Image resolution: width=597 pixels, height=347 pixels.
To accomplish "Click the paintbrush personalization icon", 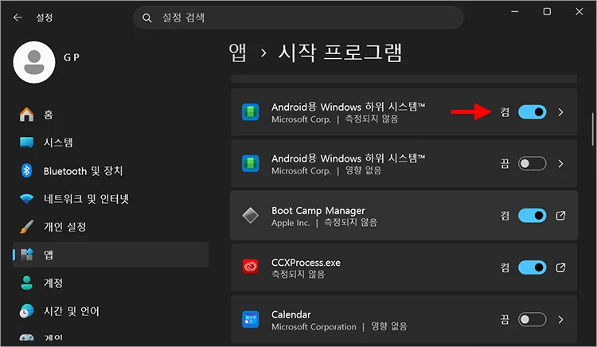I will [26, 227].
